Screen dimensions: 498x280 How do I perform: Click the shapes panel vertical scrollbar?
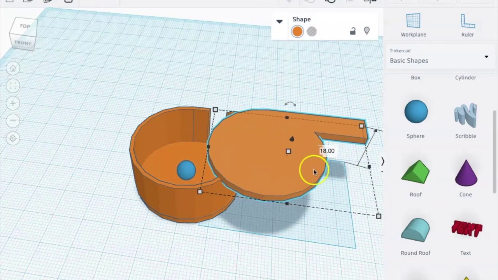[x=495, y=152]
